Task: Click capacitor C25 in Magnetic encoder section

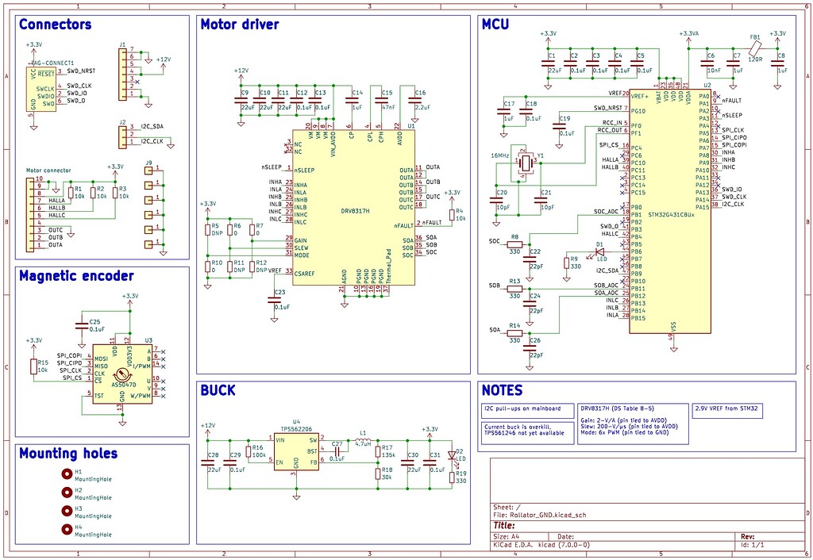Action: [83, 324]
